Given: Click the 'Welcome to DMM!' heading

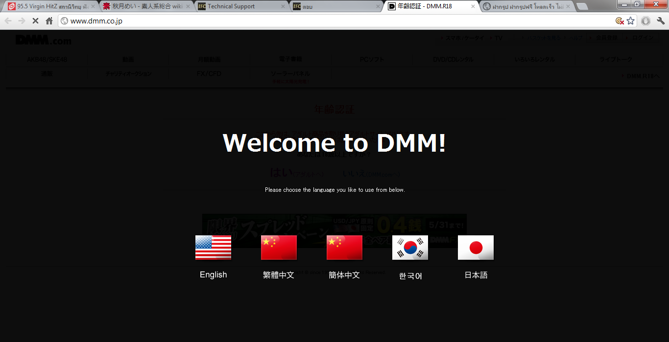Looking at the screenshot, I should pos(334,143).
